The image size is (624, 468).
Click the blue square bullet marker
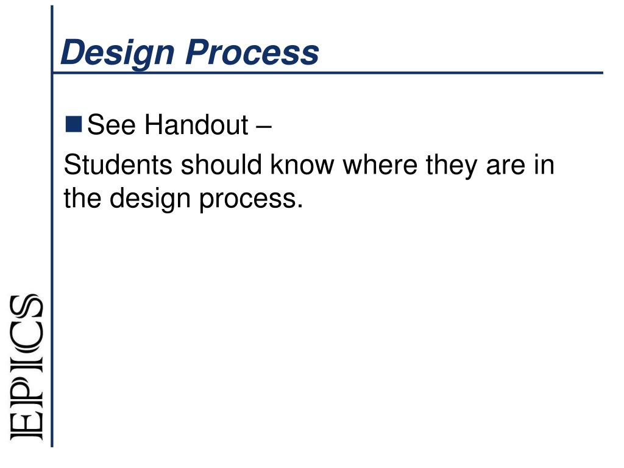click(x=74, y=124)
